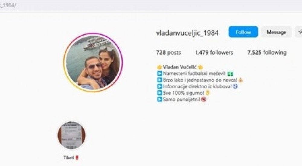Click pointing hand emoji before Vladan Vučelić
Screen dimensions: 302x166
pos(159,67)
